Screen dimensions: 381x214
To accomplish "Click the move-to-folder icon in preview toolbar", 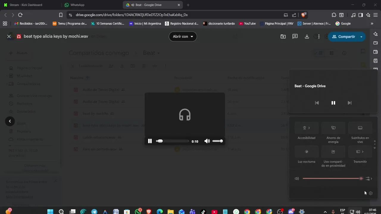I will pyautogui.click(x=283, y=37).
